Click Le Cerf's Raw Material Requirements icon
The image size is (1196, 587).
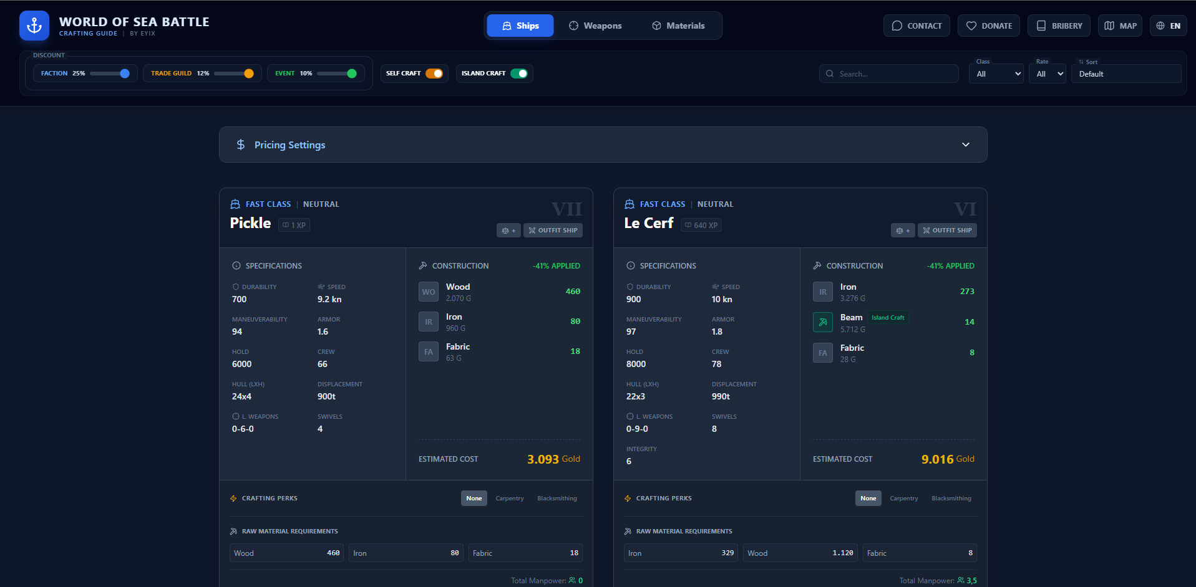tap(628, 532)
